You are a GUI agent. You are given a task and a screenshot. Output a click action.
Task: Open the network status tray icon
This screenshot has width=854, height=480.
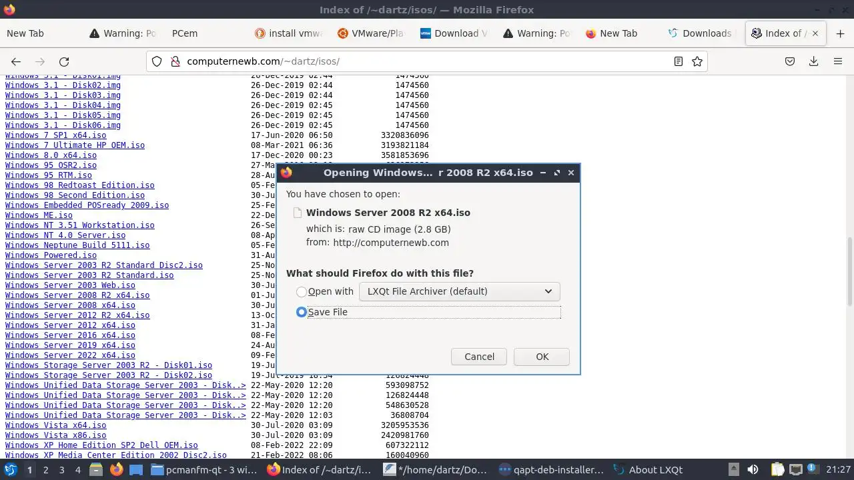tap(795, 470)
